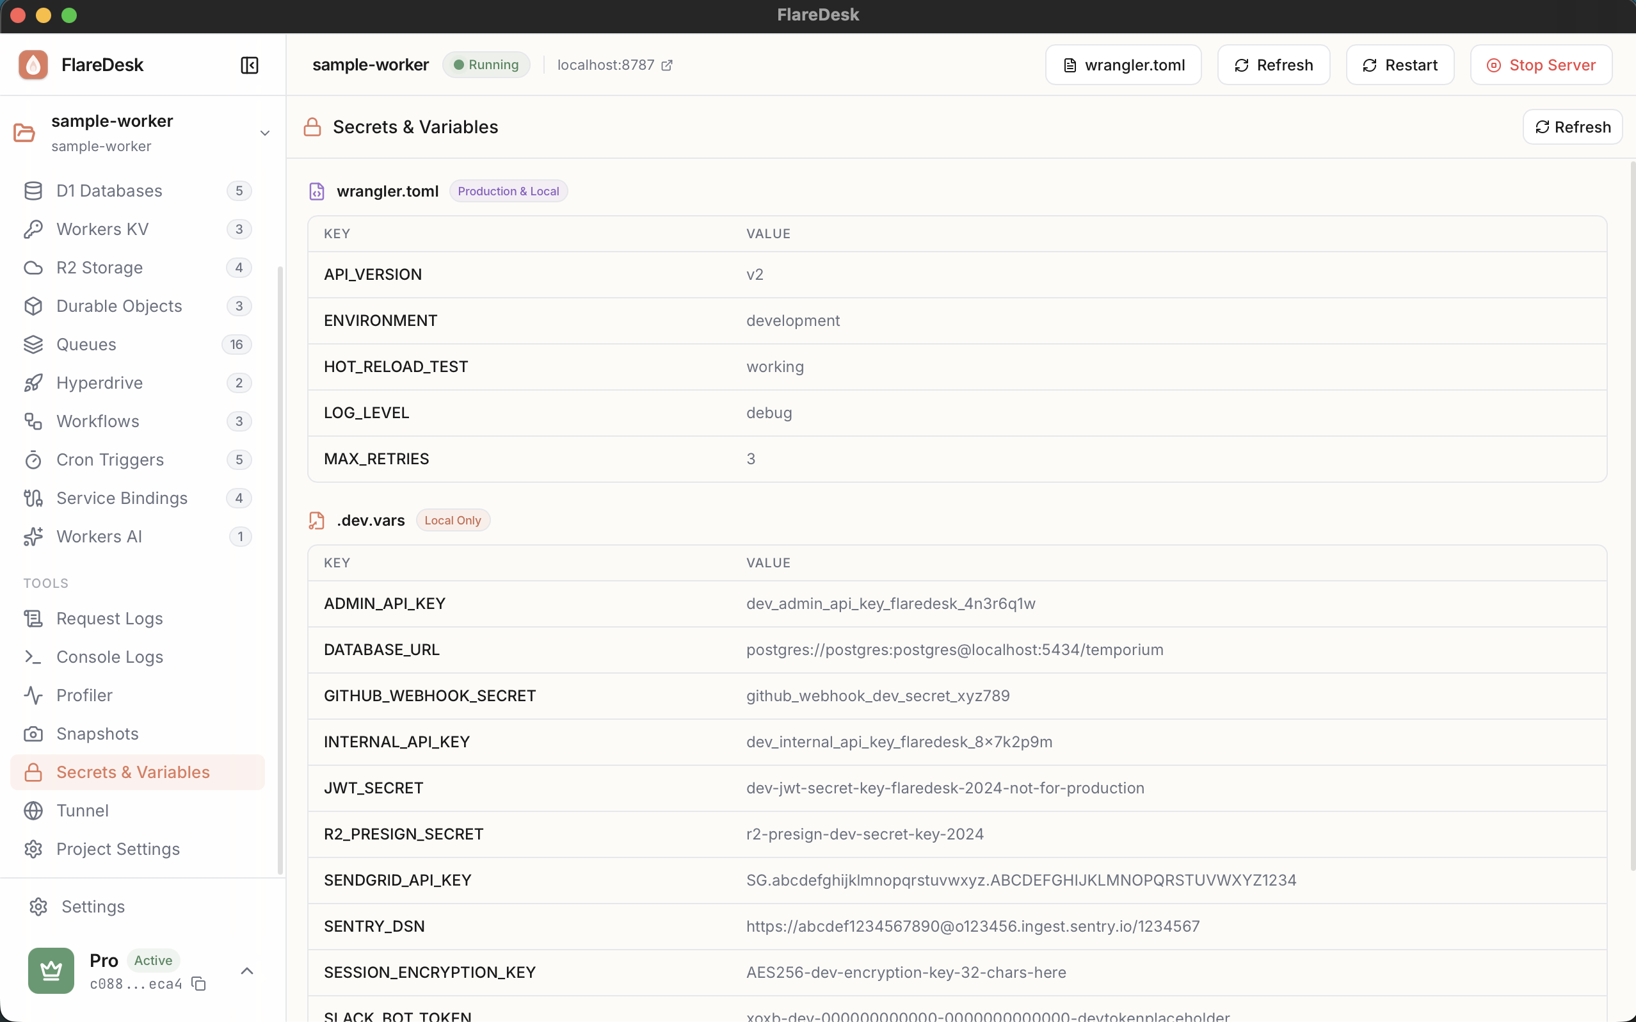Select the Profiler tool
The height and width of the screenshot is (1022, 1636).
[x=84, y=695]
